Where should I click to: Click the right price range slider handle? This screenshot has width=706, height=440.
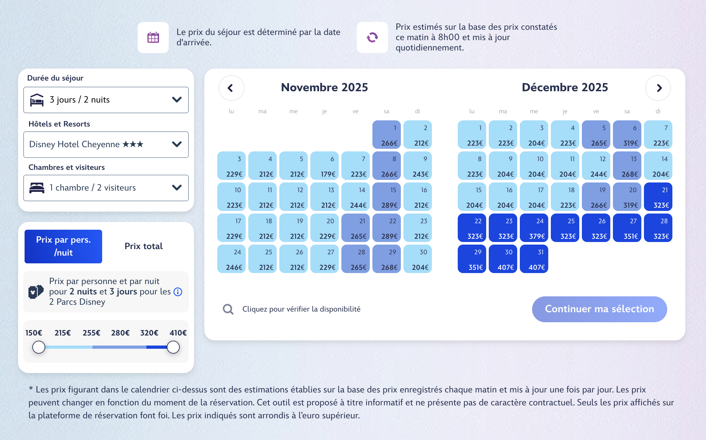173,347
